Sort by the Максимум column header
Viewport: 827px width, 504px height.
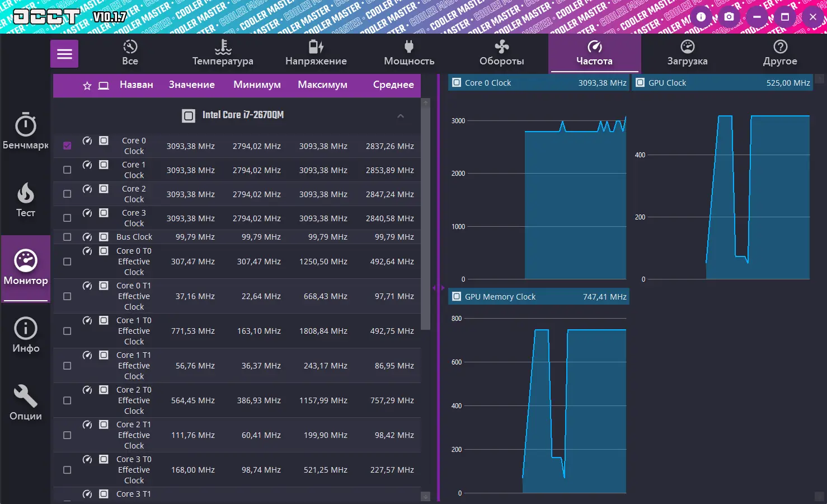[x=322, y=85]
